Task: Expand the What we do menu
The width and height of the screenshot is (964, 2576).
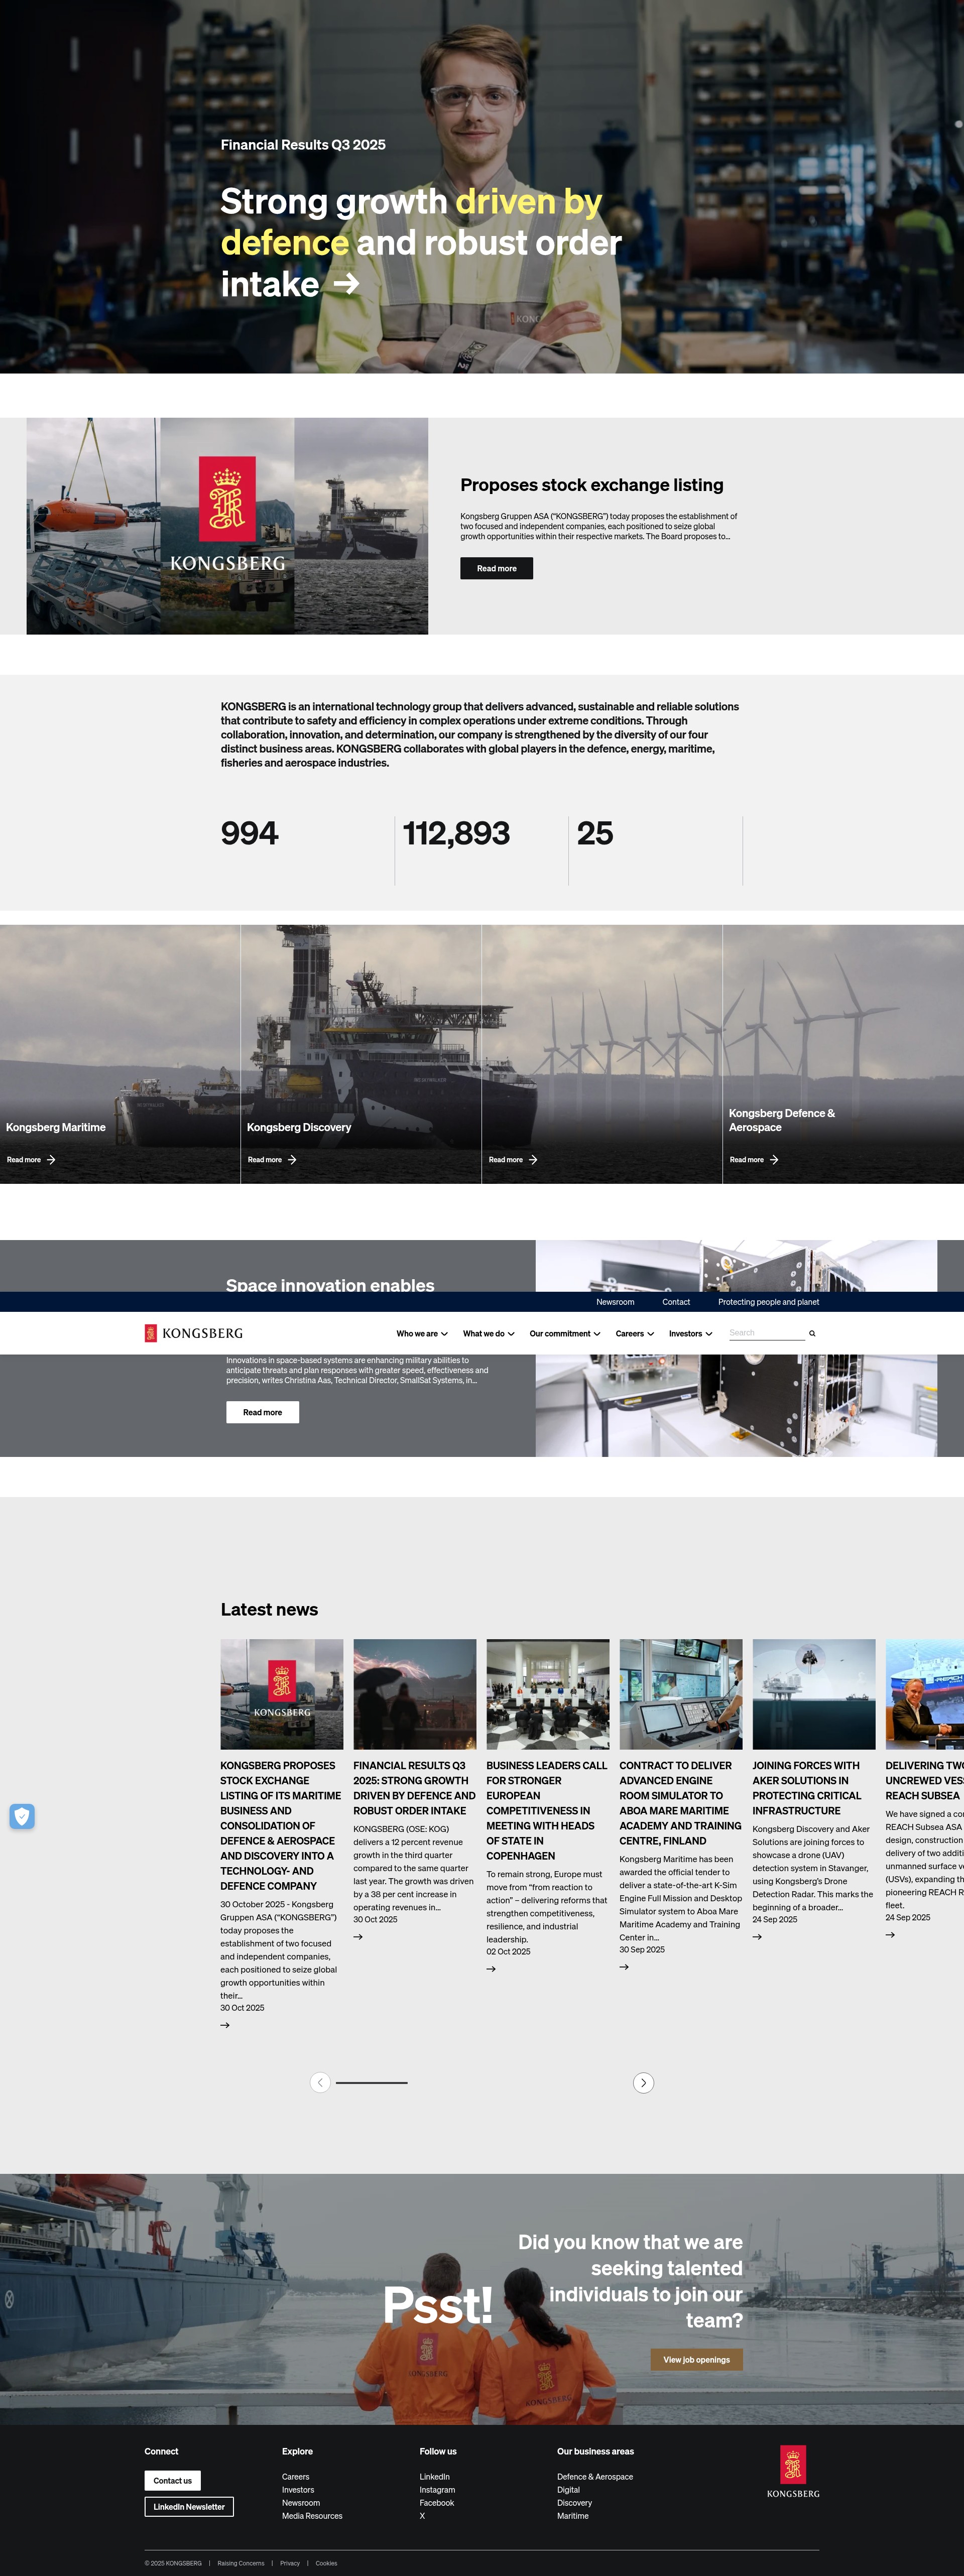Action: 488,1333
